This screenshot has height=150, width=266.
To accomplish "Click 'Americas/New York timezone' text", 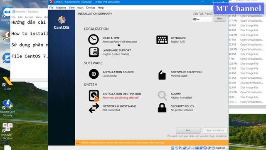I will click(x=120, y=42).
